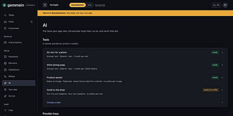Click the Domains globe icon

point(5,63)
